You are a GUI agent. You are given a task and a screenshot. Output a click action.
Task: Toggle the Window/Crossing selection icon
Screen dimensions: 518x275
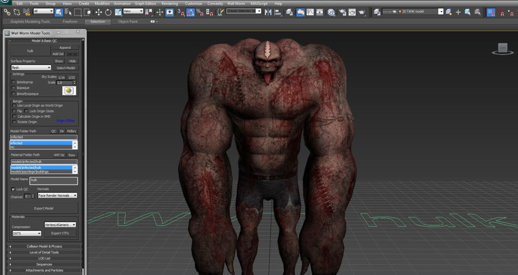88,12
